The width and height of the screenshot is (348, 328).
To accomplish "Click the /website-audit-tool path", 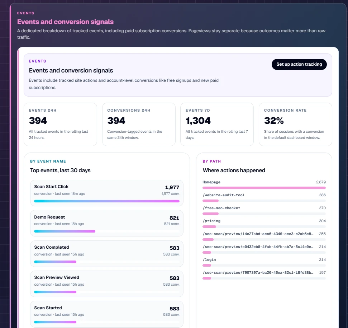I will (224, 195).
